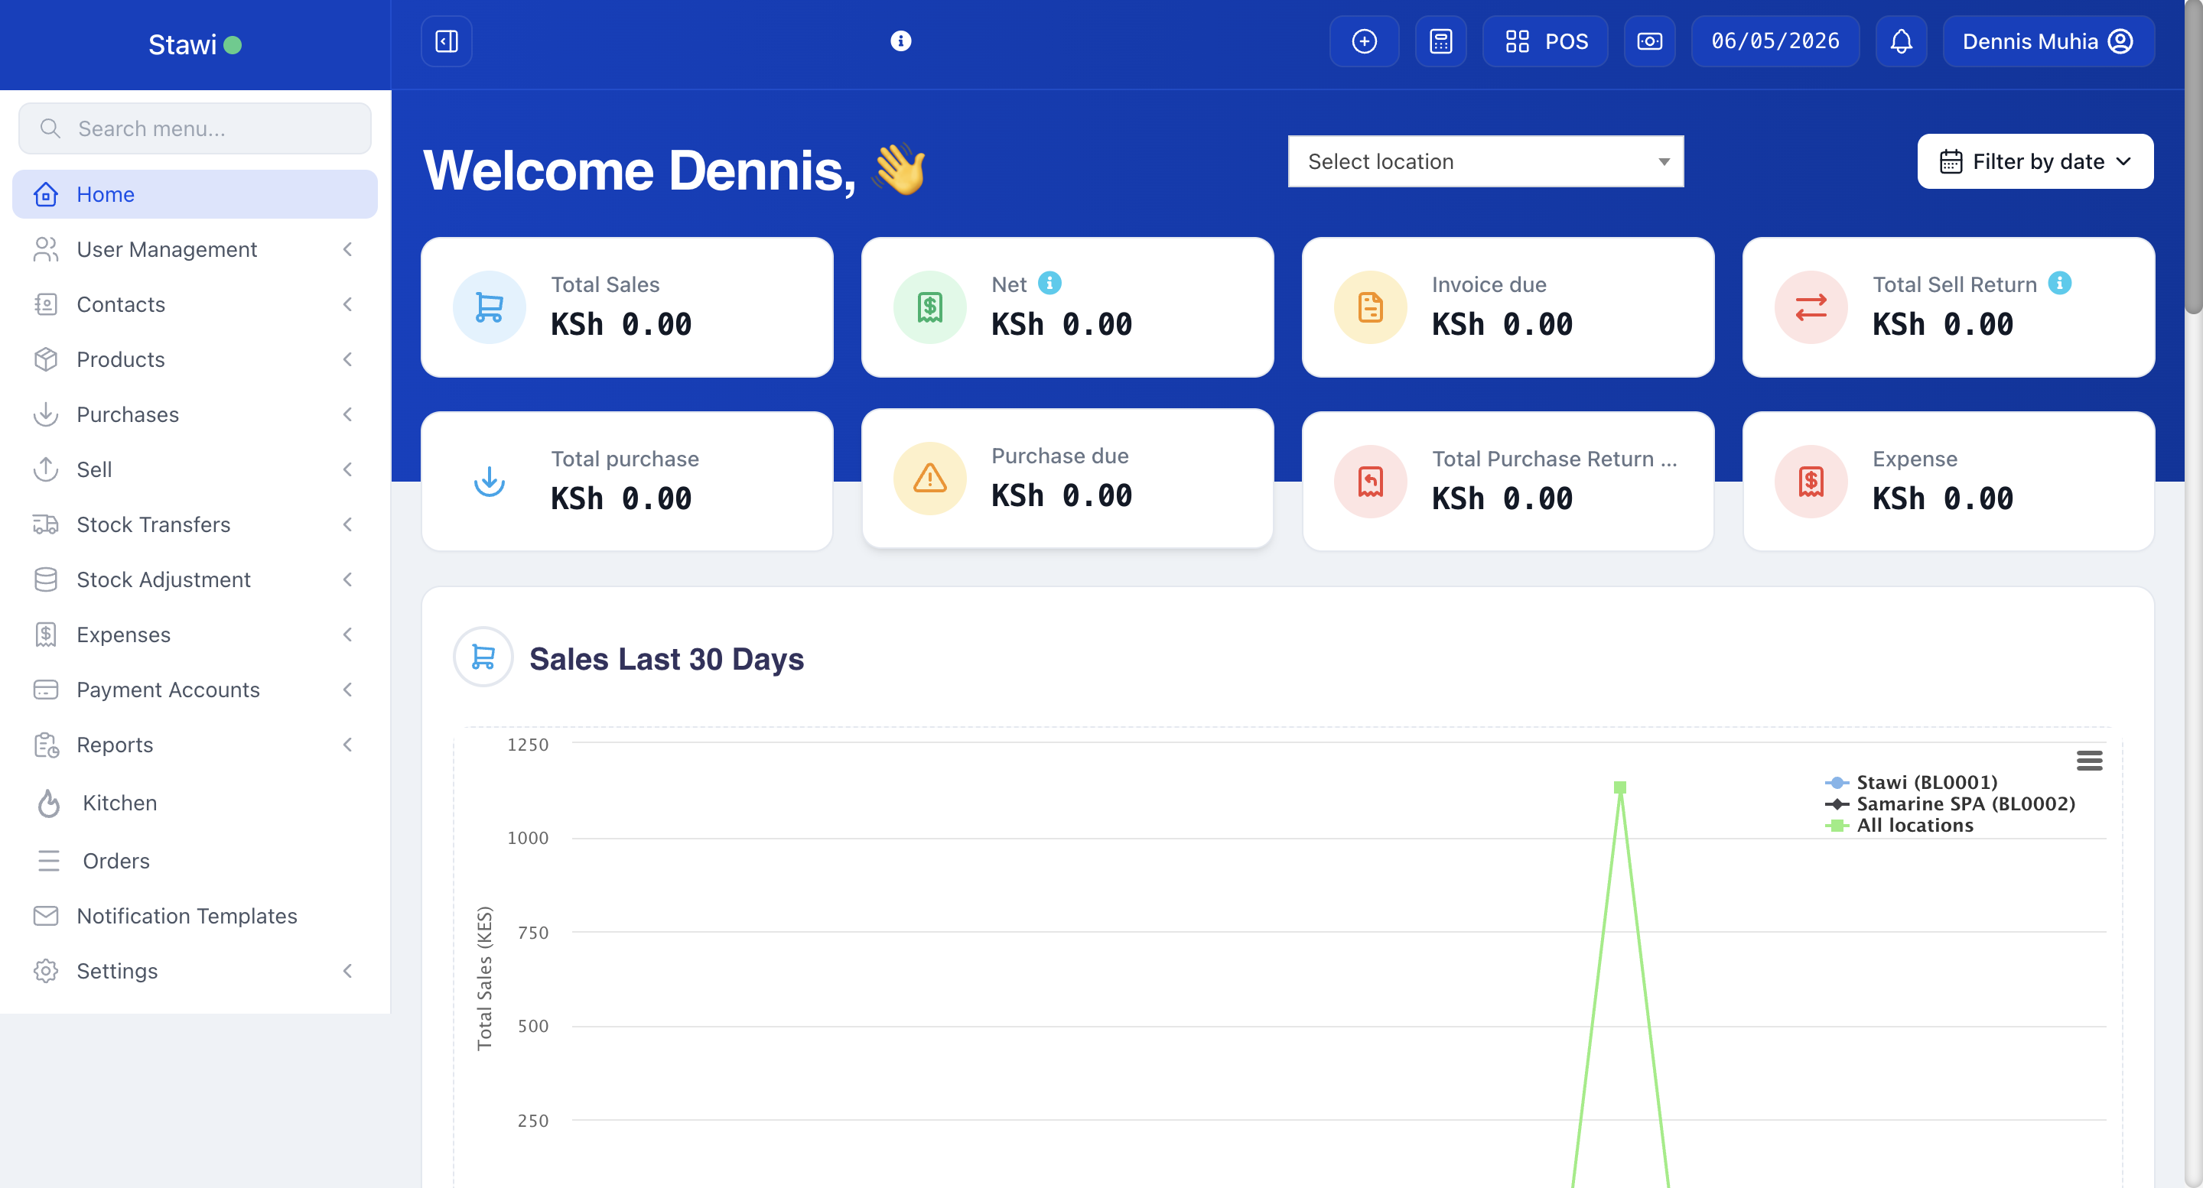Open notifications with the bell icon
This screenshot has height=1188, width=2203.
1901,41
